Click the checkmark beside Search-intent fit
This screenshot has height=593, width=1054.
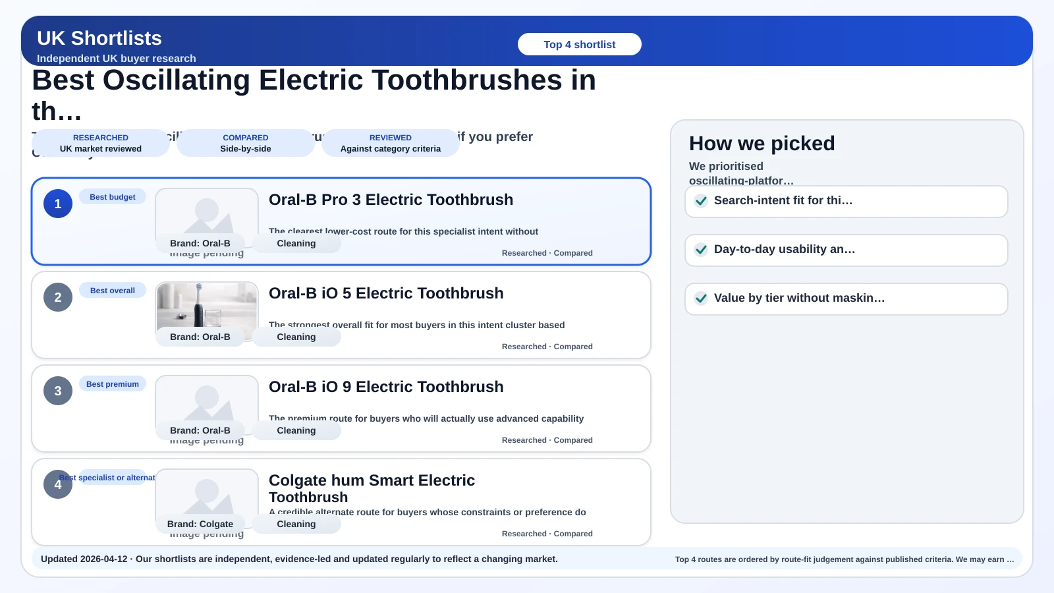click(702, 201)
